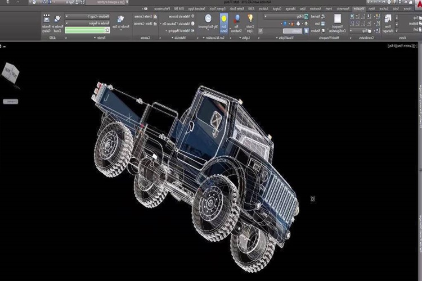
Task: Open the Add-ins ribbon tab
Action: pos(263,9)
